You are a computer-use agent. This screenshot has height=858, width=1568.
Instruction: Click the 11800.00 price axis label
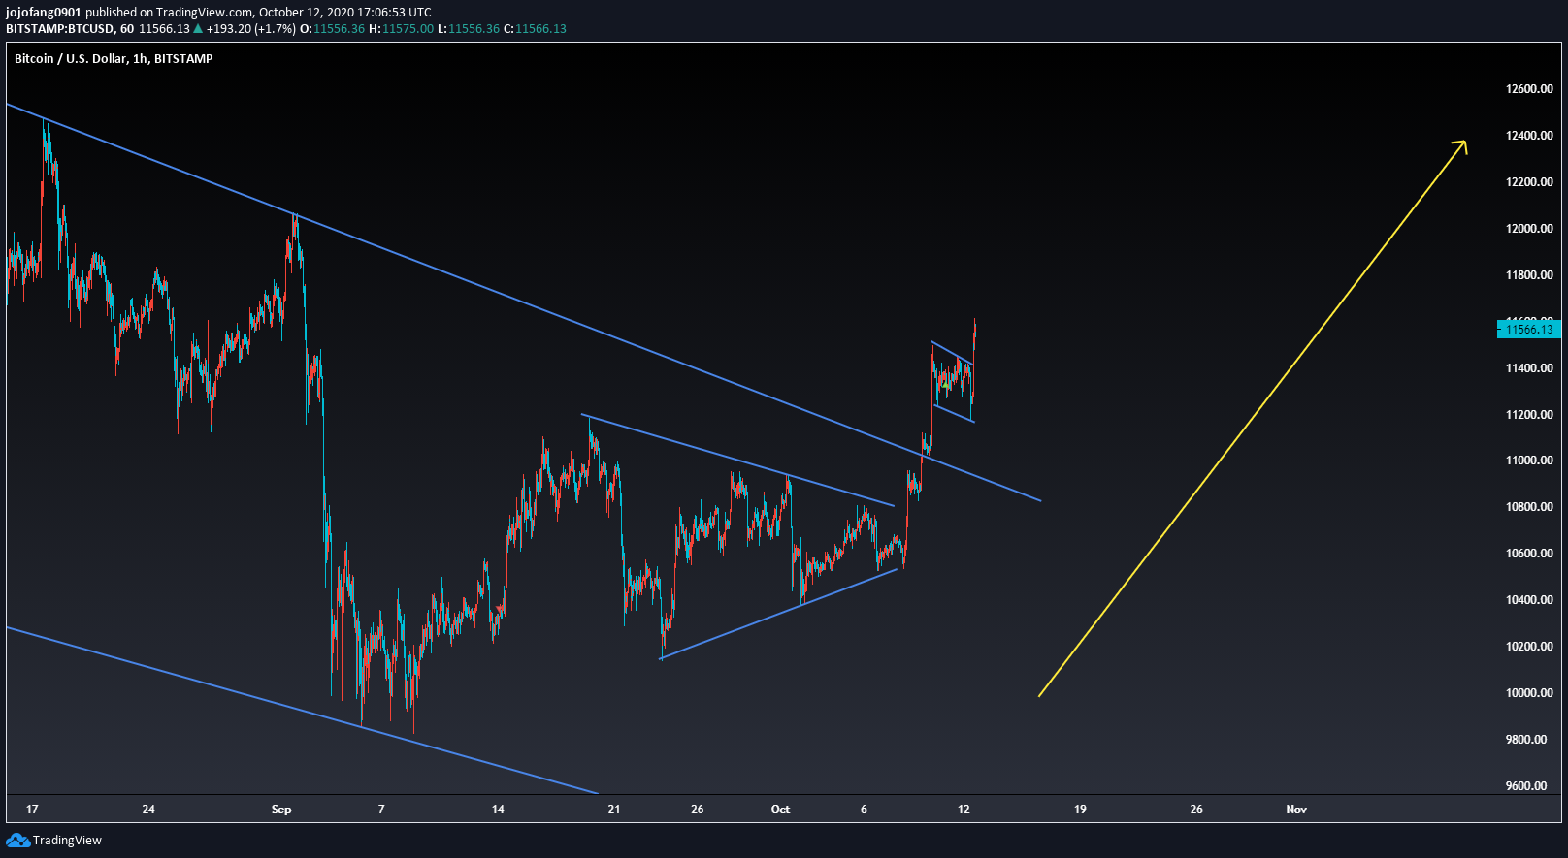pos(1529,275)
